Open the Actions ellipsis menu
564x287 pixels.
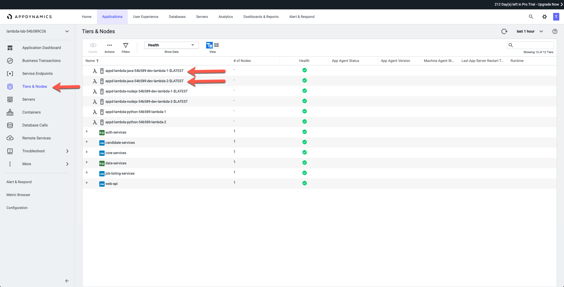pyautogui.click(x=109, y=45)
